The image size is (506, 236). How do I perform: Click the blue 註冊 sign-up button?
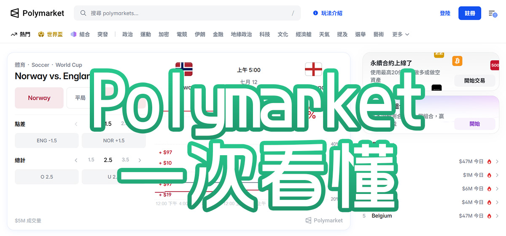470,13
